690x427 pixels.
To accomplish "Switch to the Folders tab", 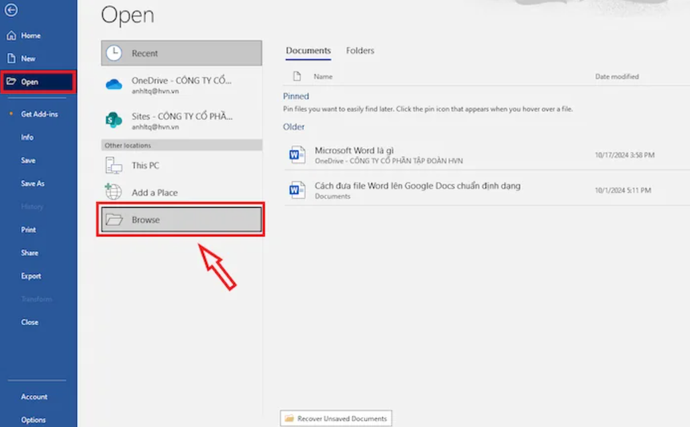I will point(360,50).
